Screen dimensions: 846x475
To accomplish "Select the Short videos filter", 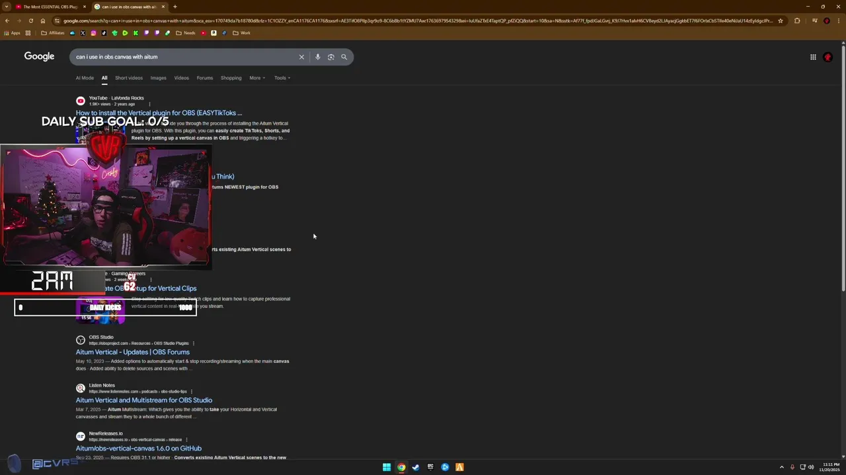I will (x=129, y=78).
